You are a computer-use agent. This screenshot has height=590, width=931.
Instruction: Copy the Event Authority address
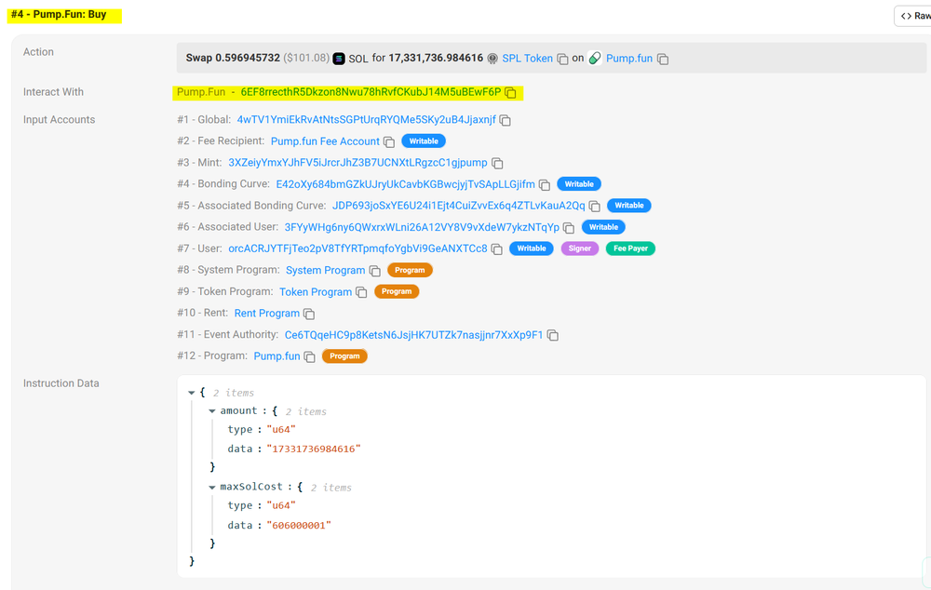(x=553, y=335)
